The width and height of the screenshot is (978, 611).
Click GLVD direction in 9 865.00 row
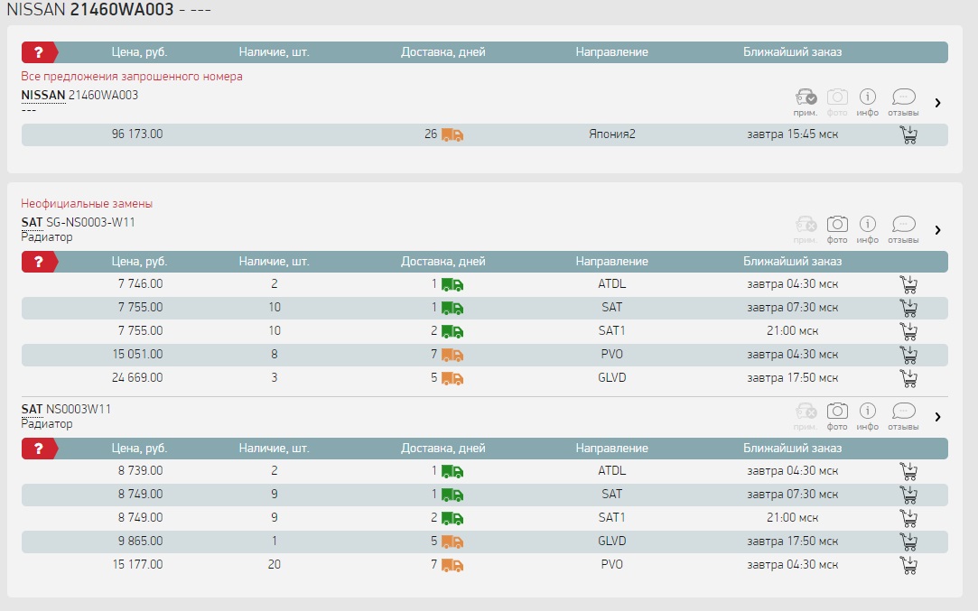[612, 541]
